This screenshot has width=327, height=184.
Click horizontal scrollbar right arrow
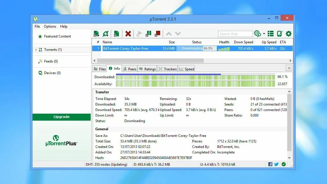tap(290, 60)
